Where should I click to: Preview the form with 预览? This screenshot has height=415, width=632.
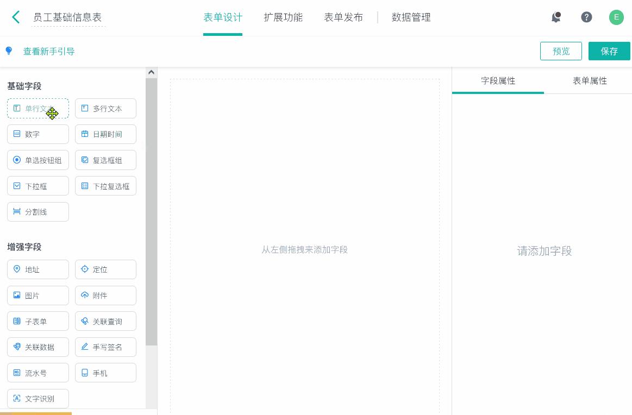561,51
